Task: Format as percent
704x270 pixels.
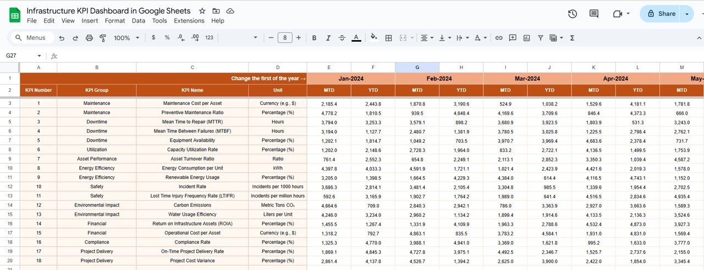Action: click(x=167, y=38)
